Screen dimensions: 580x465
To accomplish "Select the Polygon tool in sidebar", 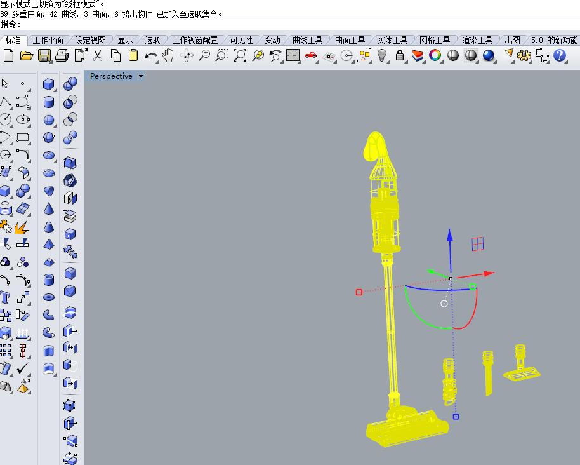I will 5,155.
